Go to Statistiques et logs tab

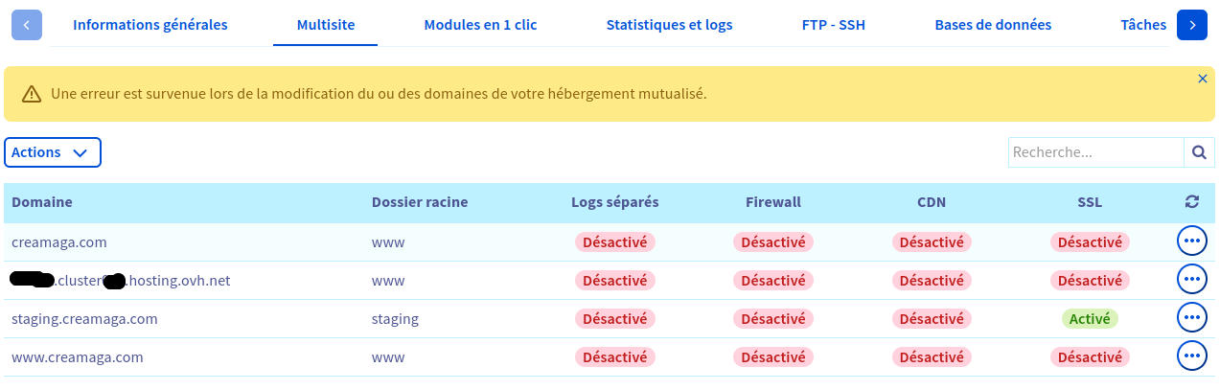pos(669,25)
